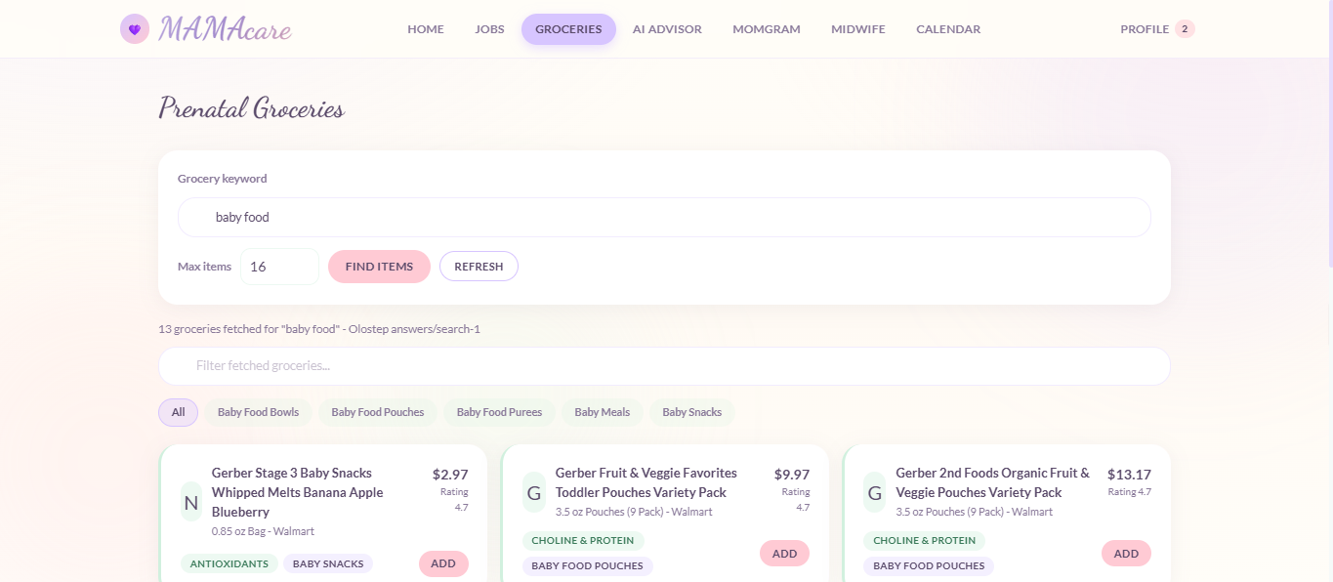Filter by Baby Snacks chip
Image resolution: width=1333 pixels, height=582 pixels.
pyautogui.click(x=692, y=412)
